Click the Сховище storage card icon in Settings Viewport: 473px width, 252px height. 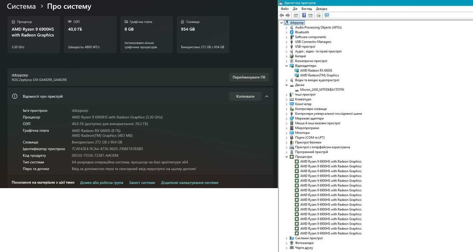[x=183, y=22]
